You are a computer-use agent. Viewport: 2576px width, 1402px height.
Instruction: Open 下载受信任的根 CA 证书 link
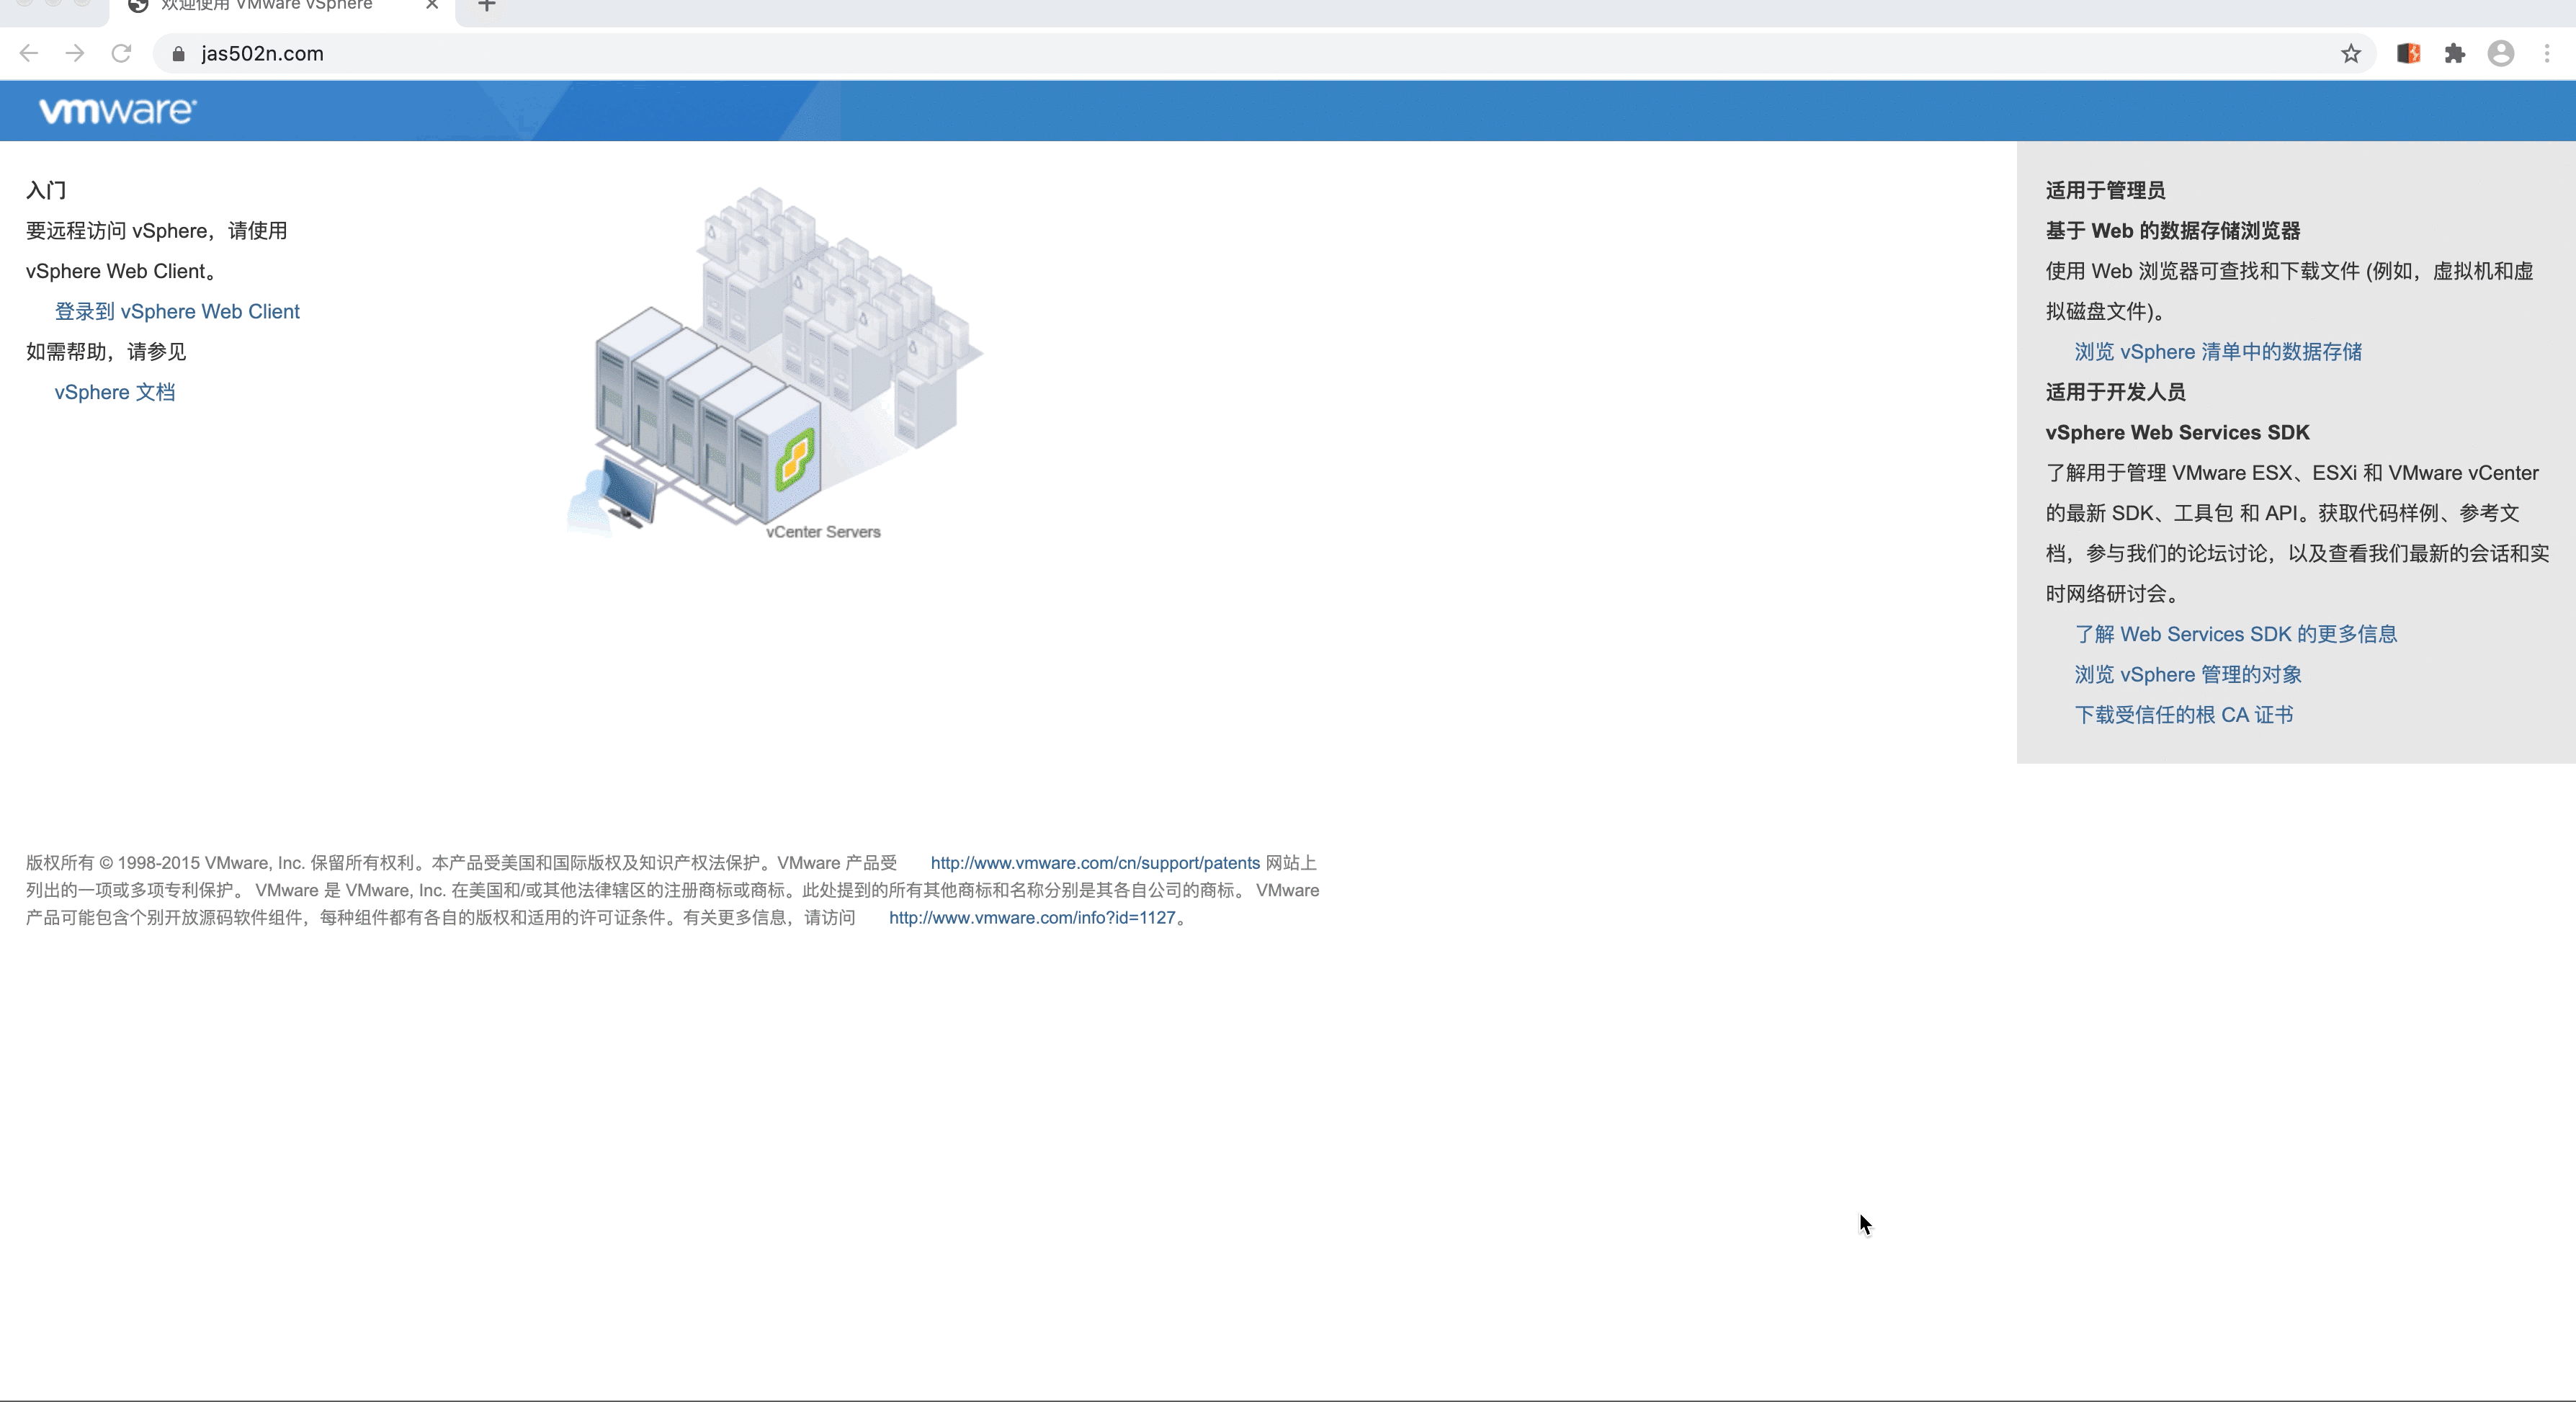click(2184, 715)
